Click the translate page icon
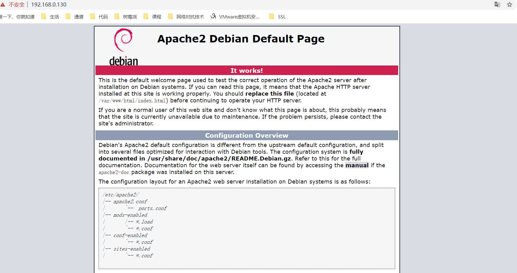This screenshot has height=273, width=517. pyautogui.click(x=497, y=5)
